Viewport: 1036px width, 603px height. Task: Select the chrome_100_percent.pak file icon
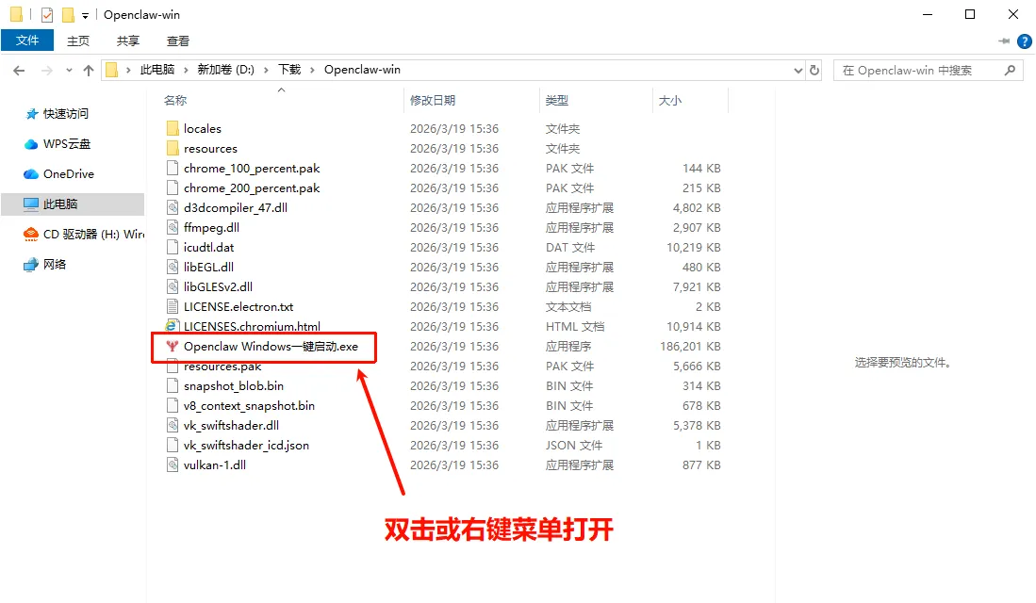[173, 168]
